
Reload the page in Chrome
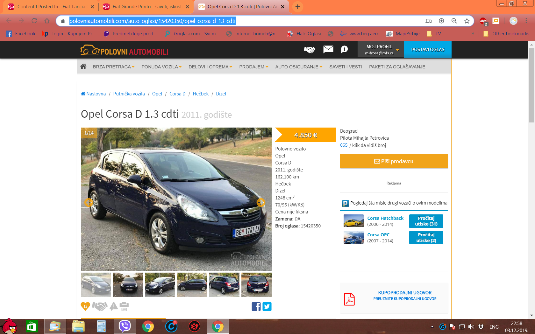(x=34, y=21)
